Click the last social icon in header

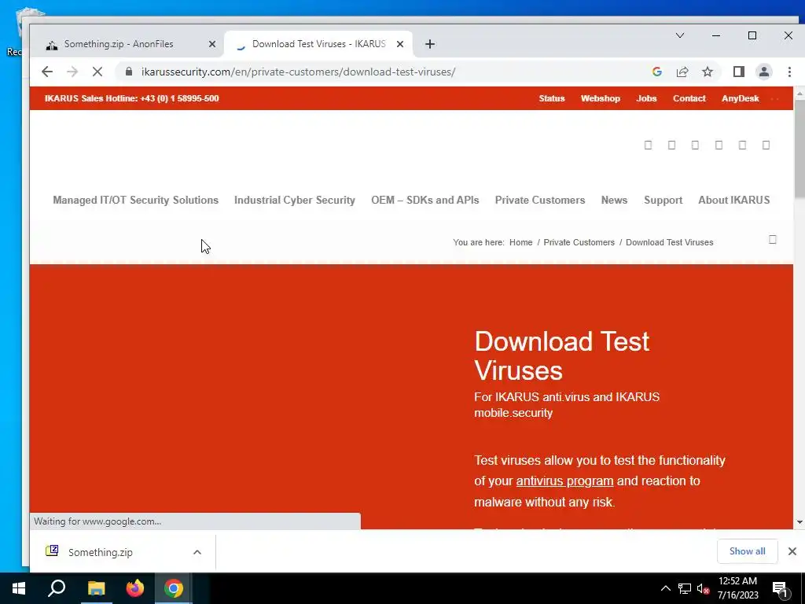click(x=766, y=145)
